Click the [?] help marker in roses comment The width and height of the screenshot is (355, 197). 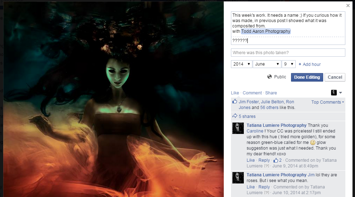tap(267, 193)
